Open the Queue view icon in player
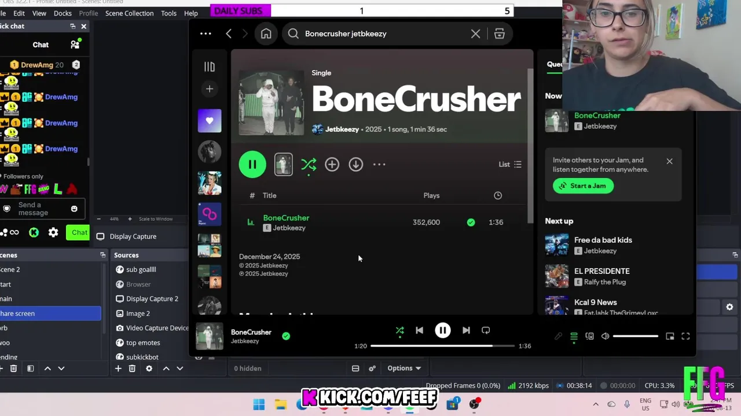The height and width of the screenshot is (416, 741). pyautogui.click(x=574, y=336)
